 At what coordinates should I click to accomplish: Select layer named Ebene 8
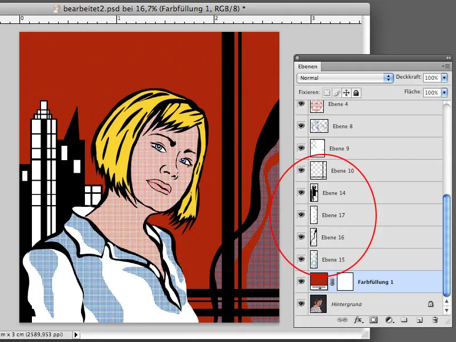point(343,126)
